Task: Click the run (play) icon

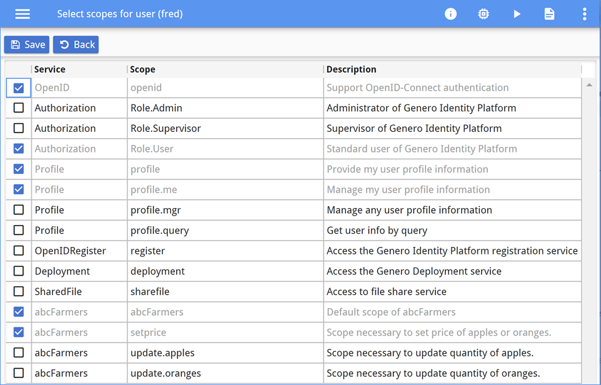Action: pos(517,13)
